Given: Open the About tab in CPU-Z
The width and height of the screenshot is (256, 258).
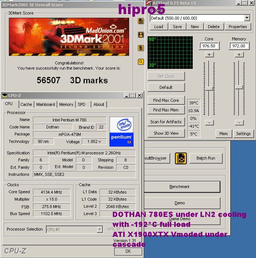Looking at the screenshot, I should point(99,104).
